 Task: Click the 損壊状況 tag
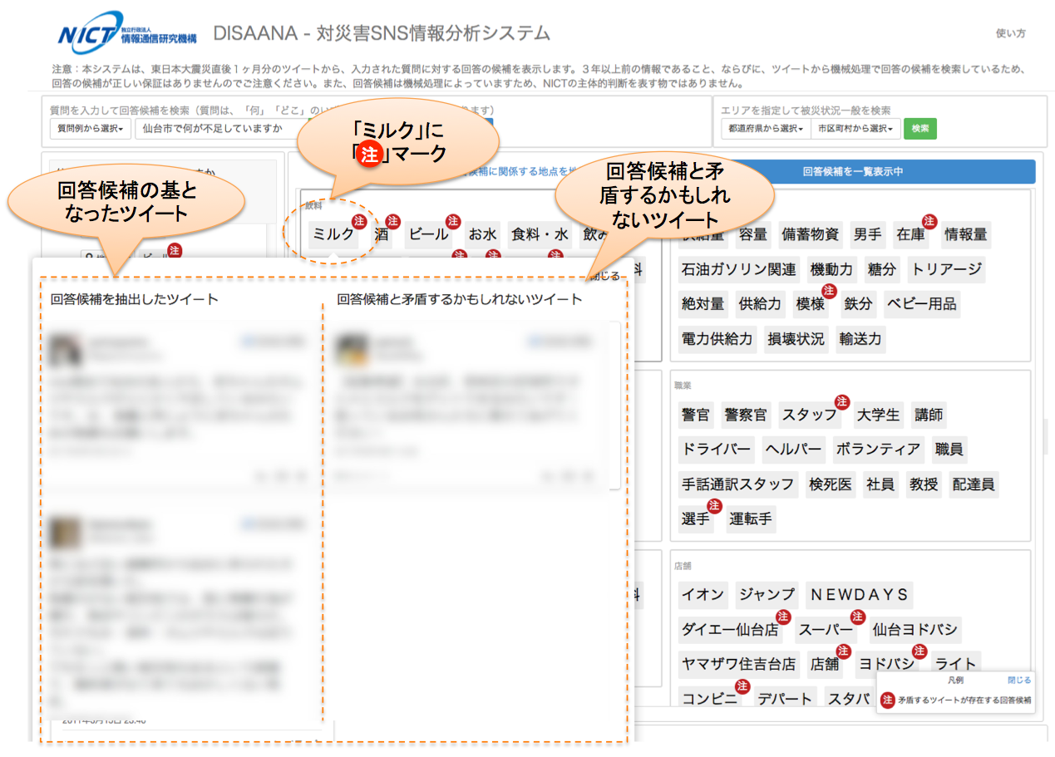point(796,339)
